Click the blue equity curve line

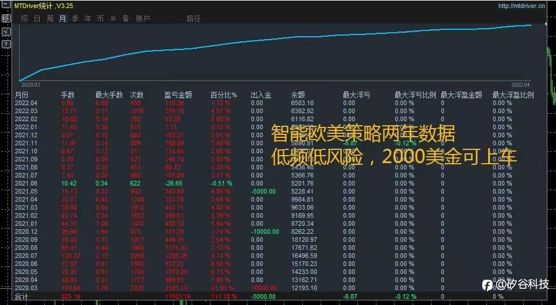coord(275,39)
